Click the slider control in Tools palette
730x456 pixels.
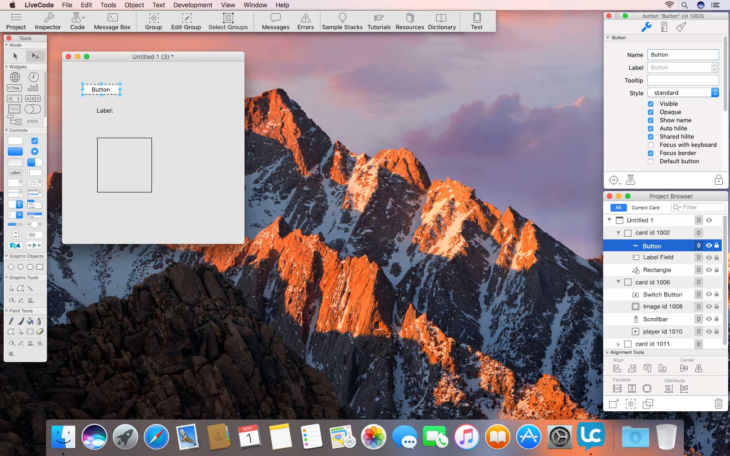pyautogui.click(x=34, y=224)
